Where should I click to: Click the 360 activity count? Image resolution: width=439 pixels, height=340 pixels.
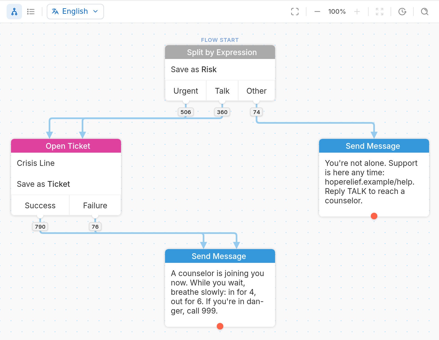222,112
